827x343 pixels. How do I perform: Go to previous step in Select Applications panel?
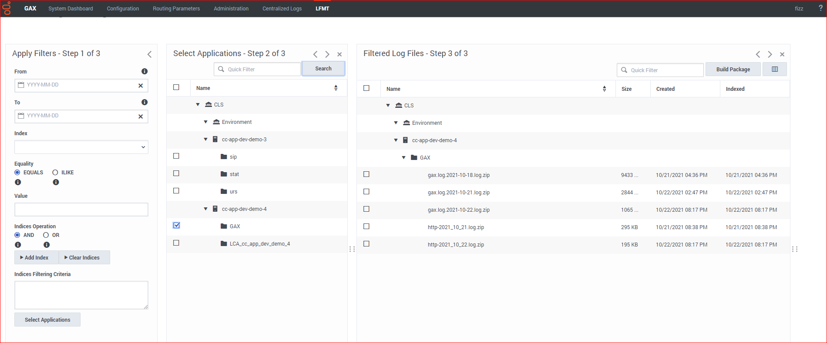click(x=316, y=54)
